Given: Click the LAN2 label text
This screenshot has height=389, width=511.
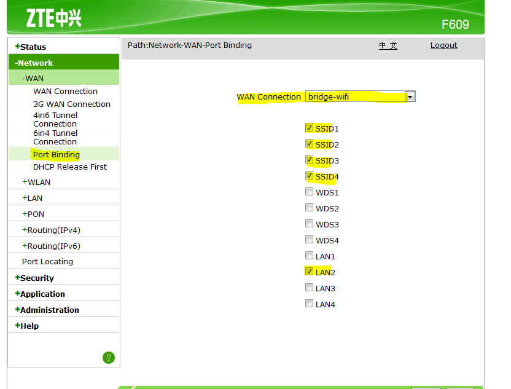Looking at the screenshot, I should 326,273.
